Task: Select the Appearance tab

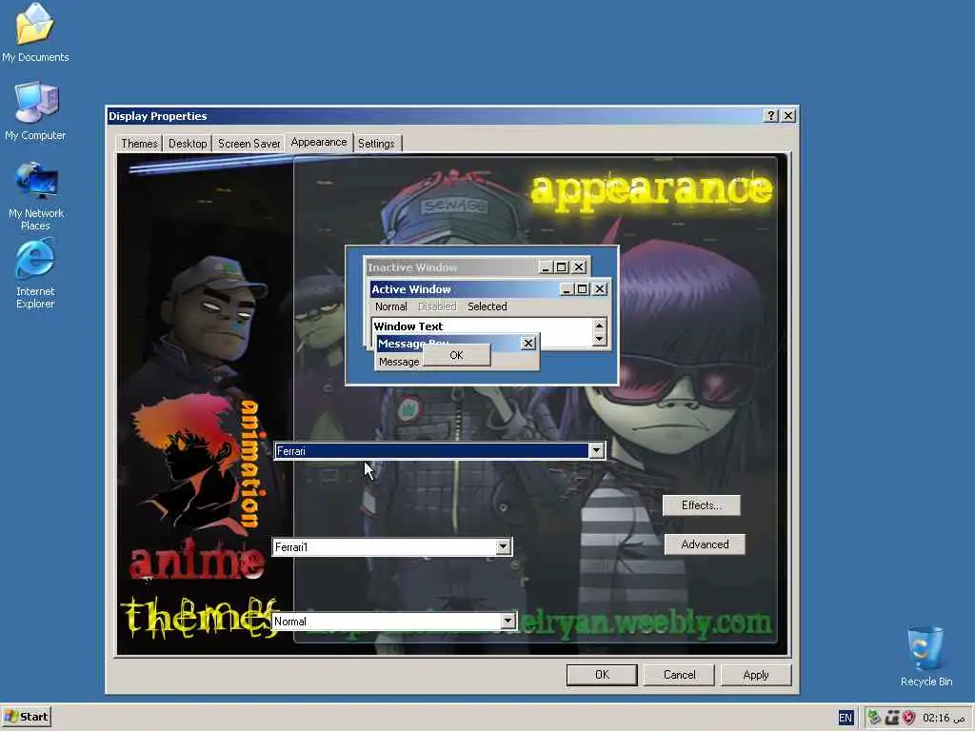Action: [x=318, y=143]
